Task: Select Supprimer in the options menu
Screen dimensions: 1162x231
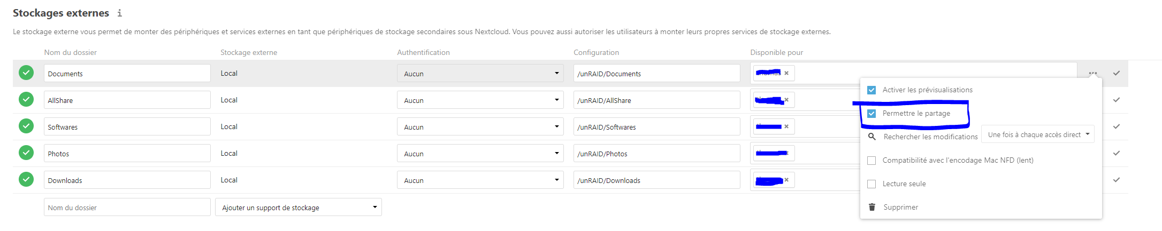Action: coord(900,207)
